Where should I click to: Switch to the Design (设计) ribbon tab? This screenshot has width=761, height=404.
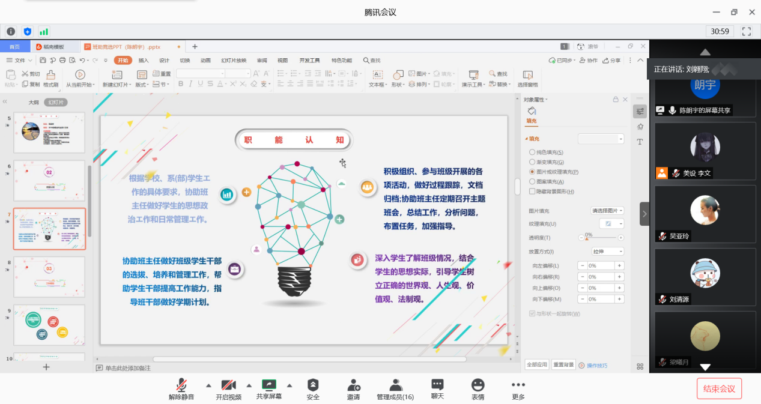164,60
